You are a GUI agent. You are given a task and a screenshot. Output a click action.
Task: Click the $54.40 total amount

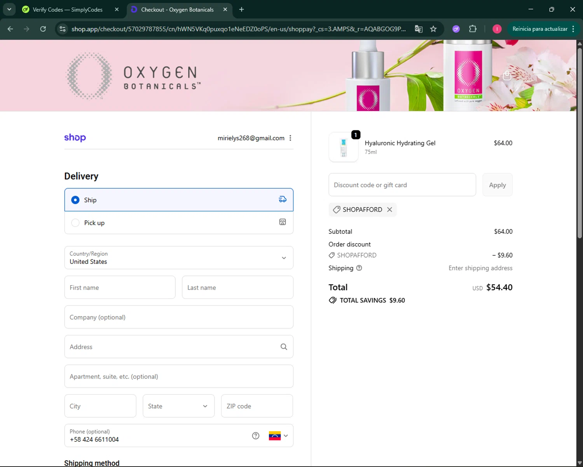point(499,287)
